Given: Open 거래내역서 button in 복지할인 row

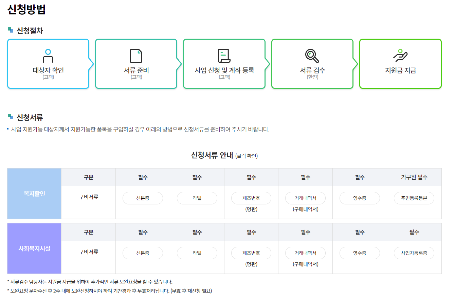Looking at the screenshot, I should (x=306, y=198).
